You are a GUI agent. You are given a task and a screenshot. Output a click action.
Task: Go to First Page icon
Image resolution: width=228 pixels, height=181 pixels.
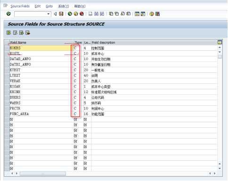coord(111,14)
